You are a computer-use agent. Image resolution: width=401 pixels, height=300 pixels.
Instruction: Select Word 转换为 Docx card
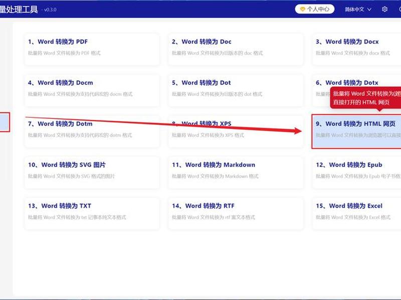click(357, 49)
